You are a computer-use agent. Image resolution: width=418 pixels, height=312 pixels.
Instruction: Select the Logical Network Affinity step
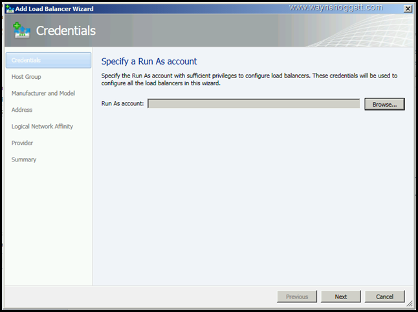[x=42, y=126]
